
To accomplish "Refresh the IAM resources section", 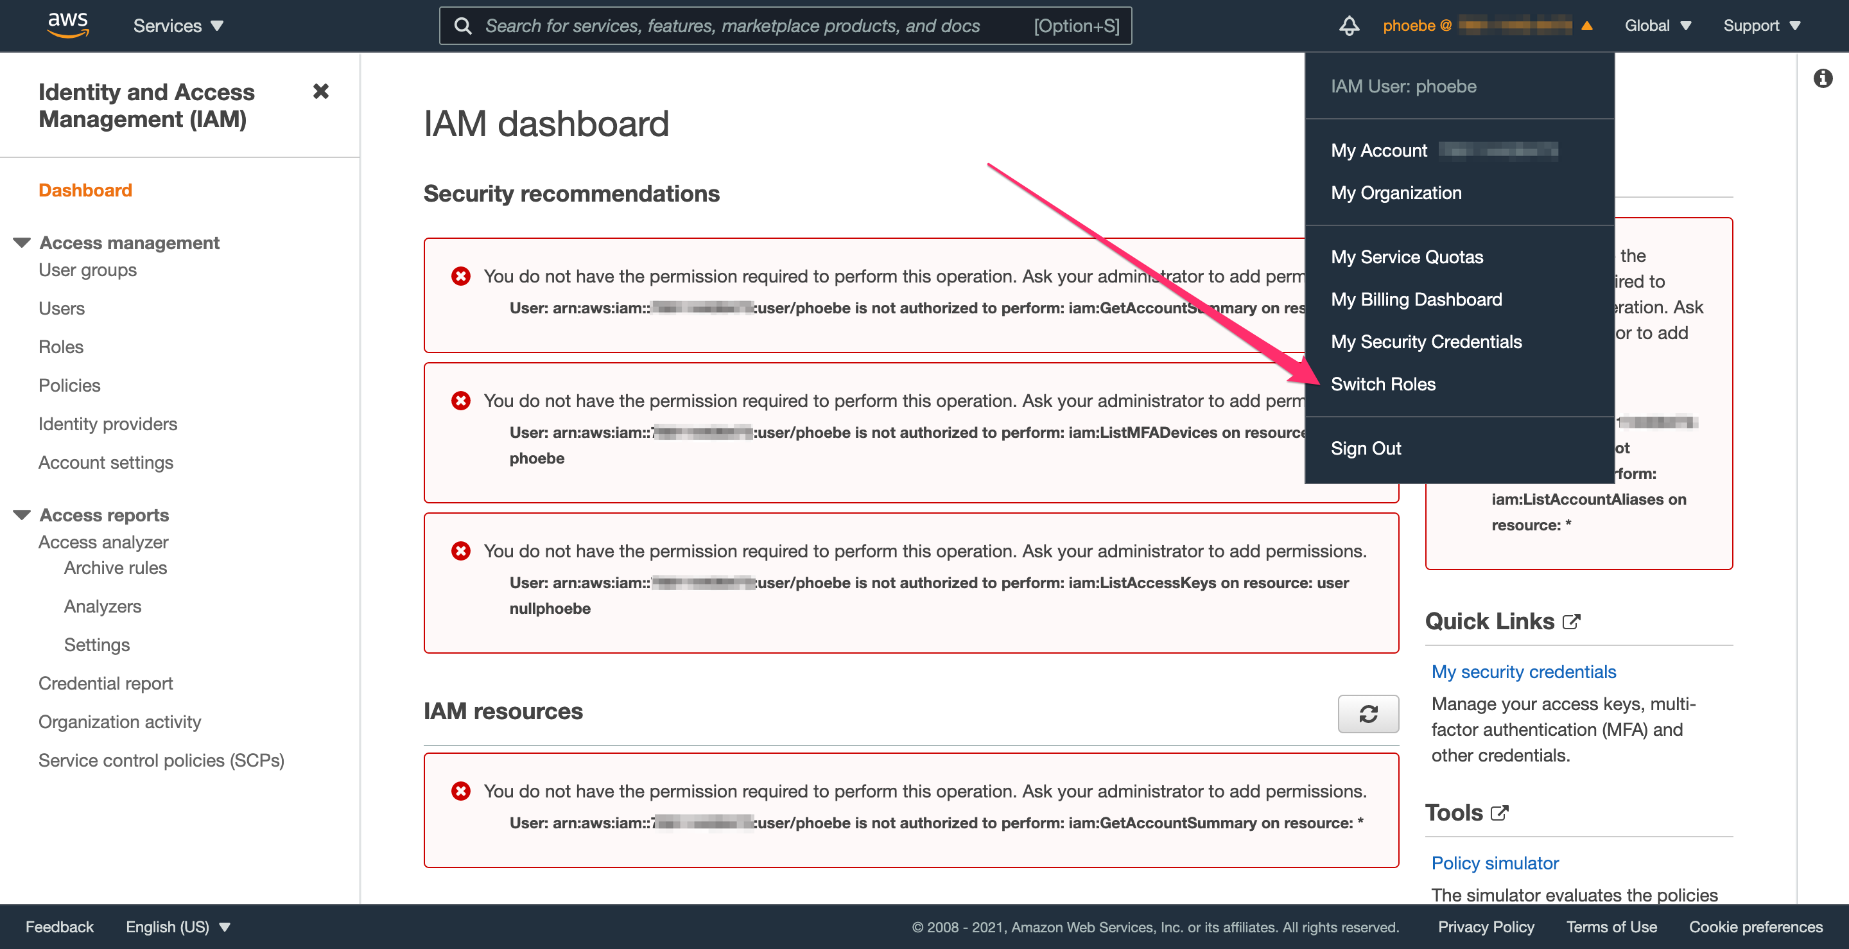I will 1368,713.
